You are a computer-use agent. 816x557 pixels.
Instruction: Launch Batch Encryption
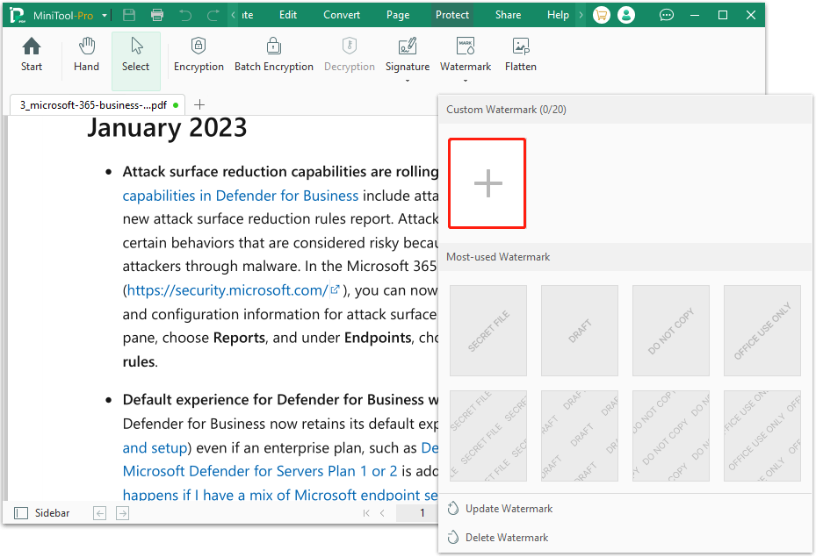pyautogui.click(x=274, y=55)
